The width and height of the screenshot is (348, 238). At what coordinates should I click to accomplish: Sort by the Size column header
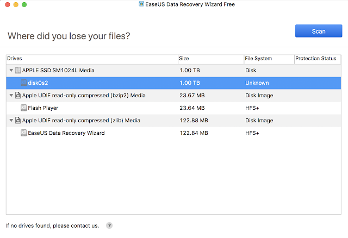pos(210,58)
